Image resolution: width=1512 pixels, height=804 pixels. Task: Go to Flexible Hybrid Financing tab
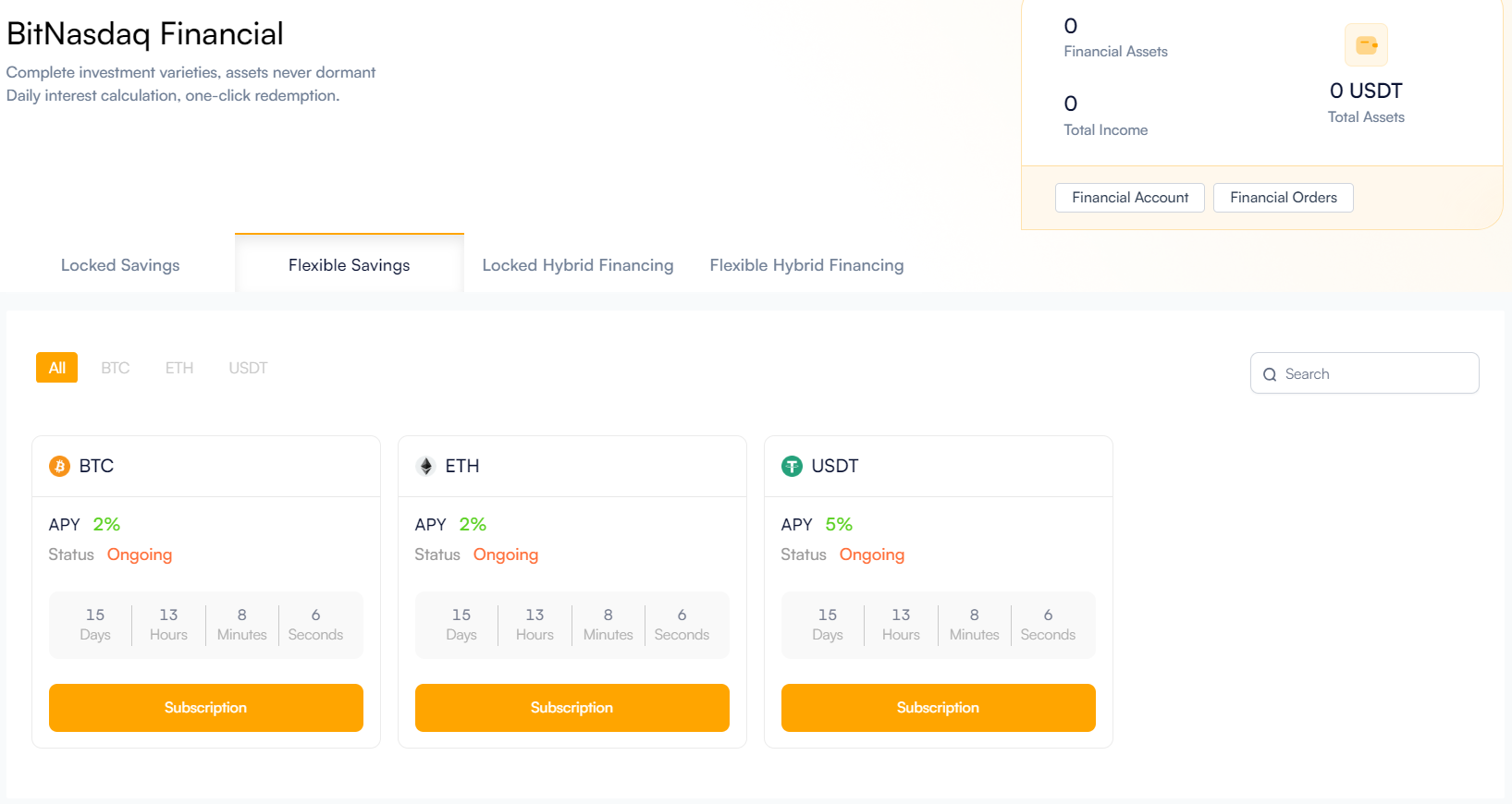pyautogui.click(x=806, y=265)
